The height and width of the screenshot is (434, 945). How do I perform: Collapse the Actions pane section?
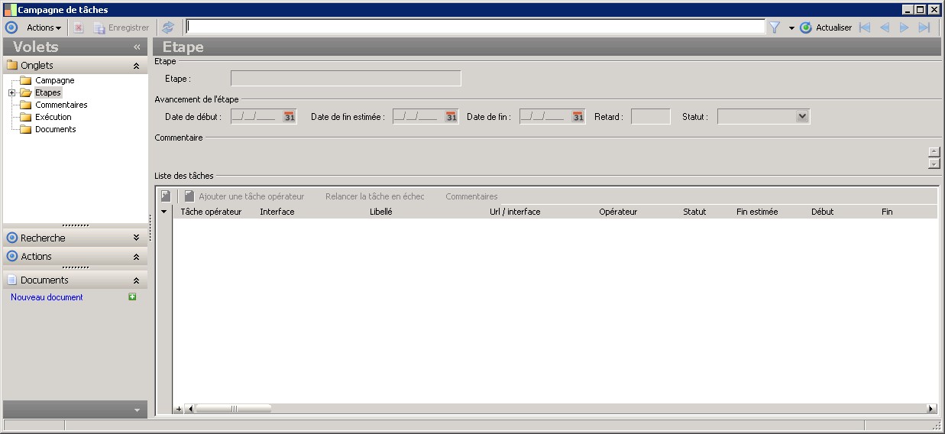(x=136, y=257)
